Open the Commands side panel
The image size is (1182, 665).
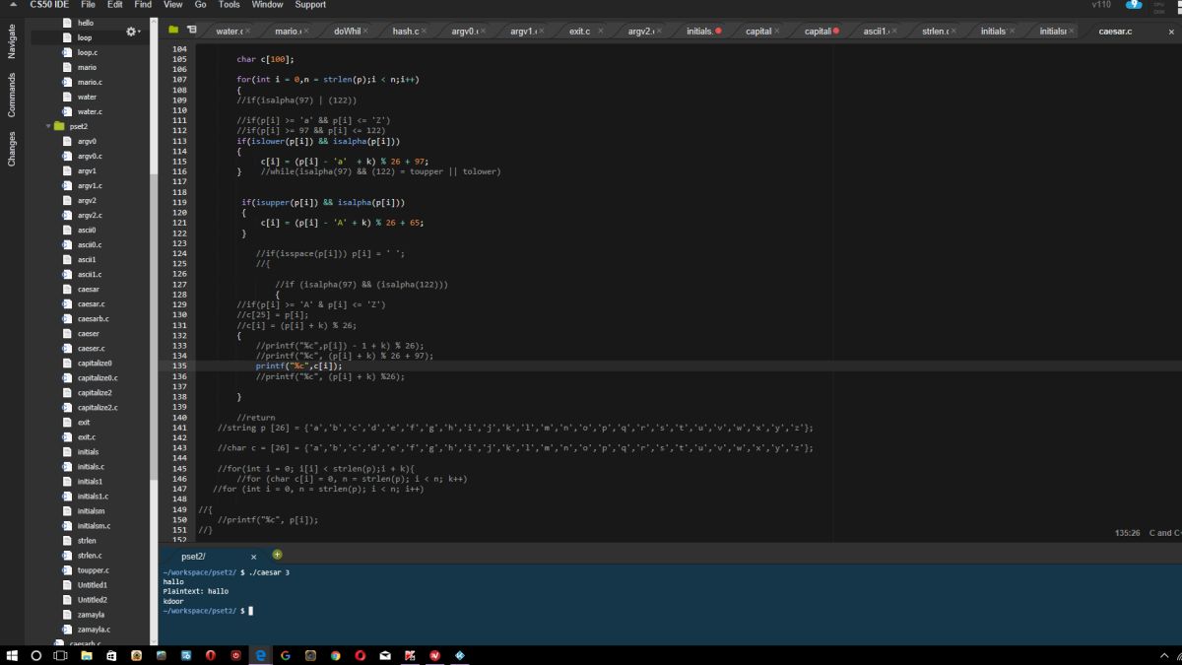point(12,95)
